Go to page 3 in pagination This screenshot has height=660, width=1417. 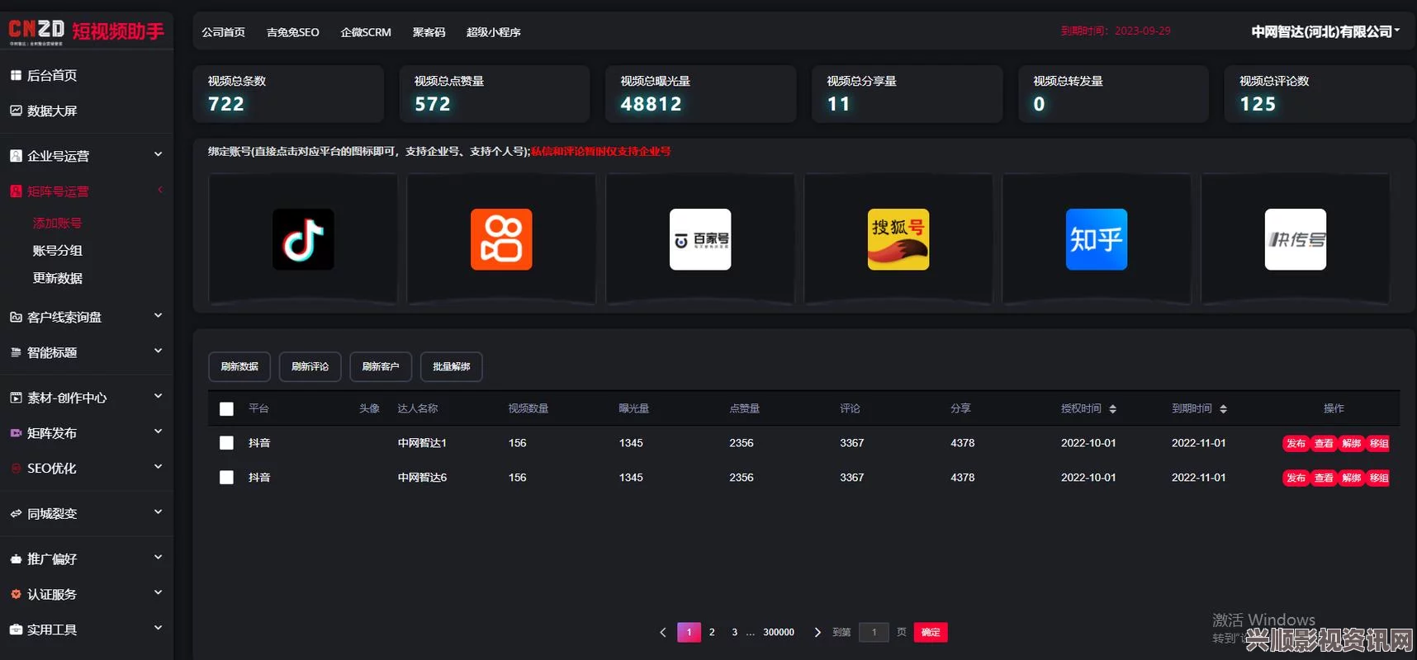(734, 633)
